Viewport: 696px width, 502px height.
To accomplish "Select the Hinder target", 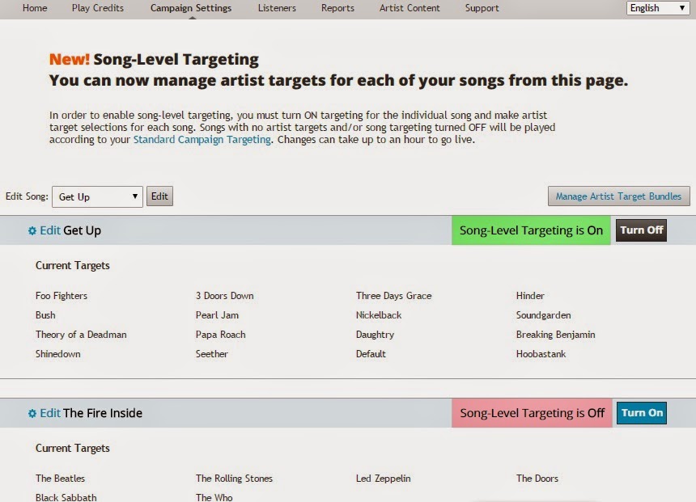I will [x=530, y=296].
